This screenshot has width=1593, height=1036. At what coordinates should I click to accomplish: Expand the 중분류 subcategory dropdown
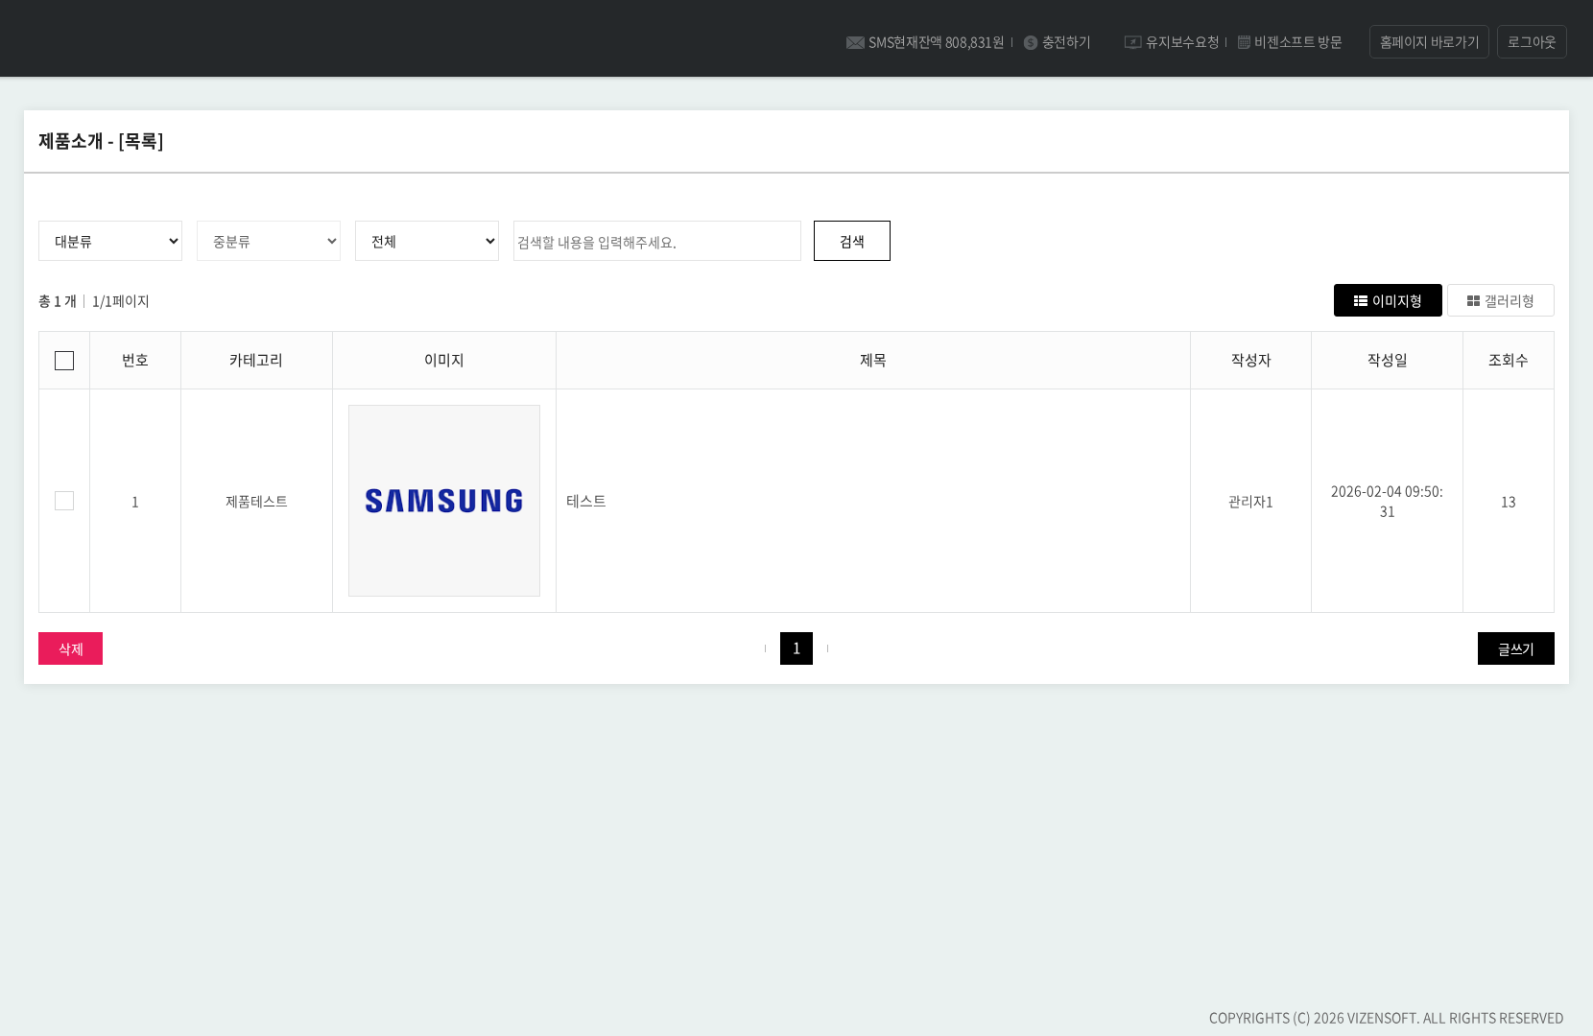269,241
